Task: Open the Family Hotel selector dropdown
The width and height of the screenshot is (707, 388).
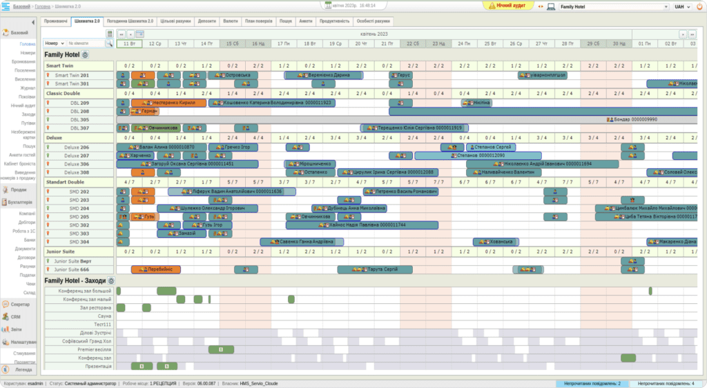Action: [x=608, y=6]
